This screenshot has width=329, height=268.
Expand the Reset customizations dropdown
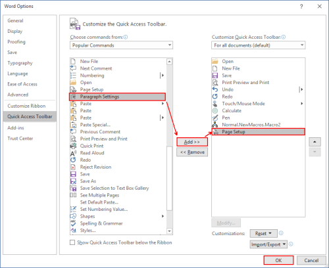click(x=264, y=233)
